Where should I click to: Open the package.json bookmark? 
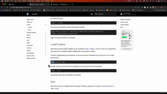tap(100, 10)
